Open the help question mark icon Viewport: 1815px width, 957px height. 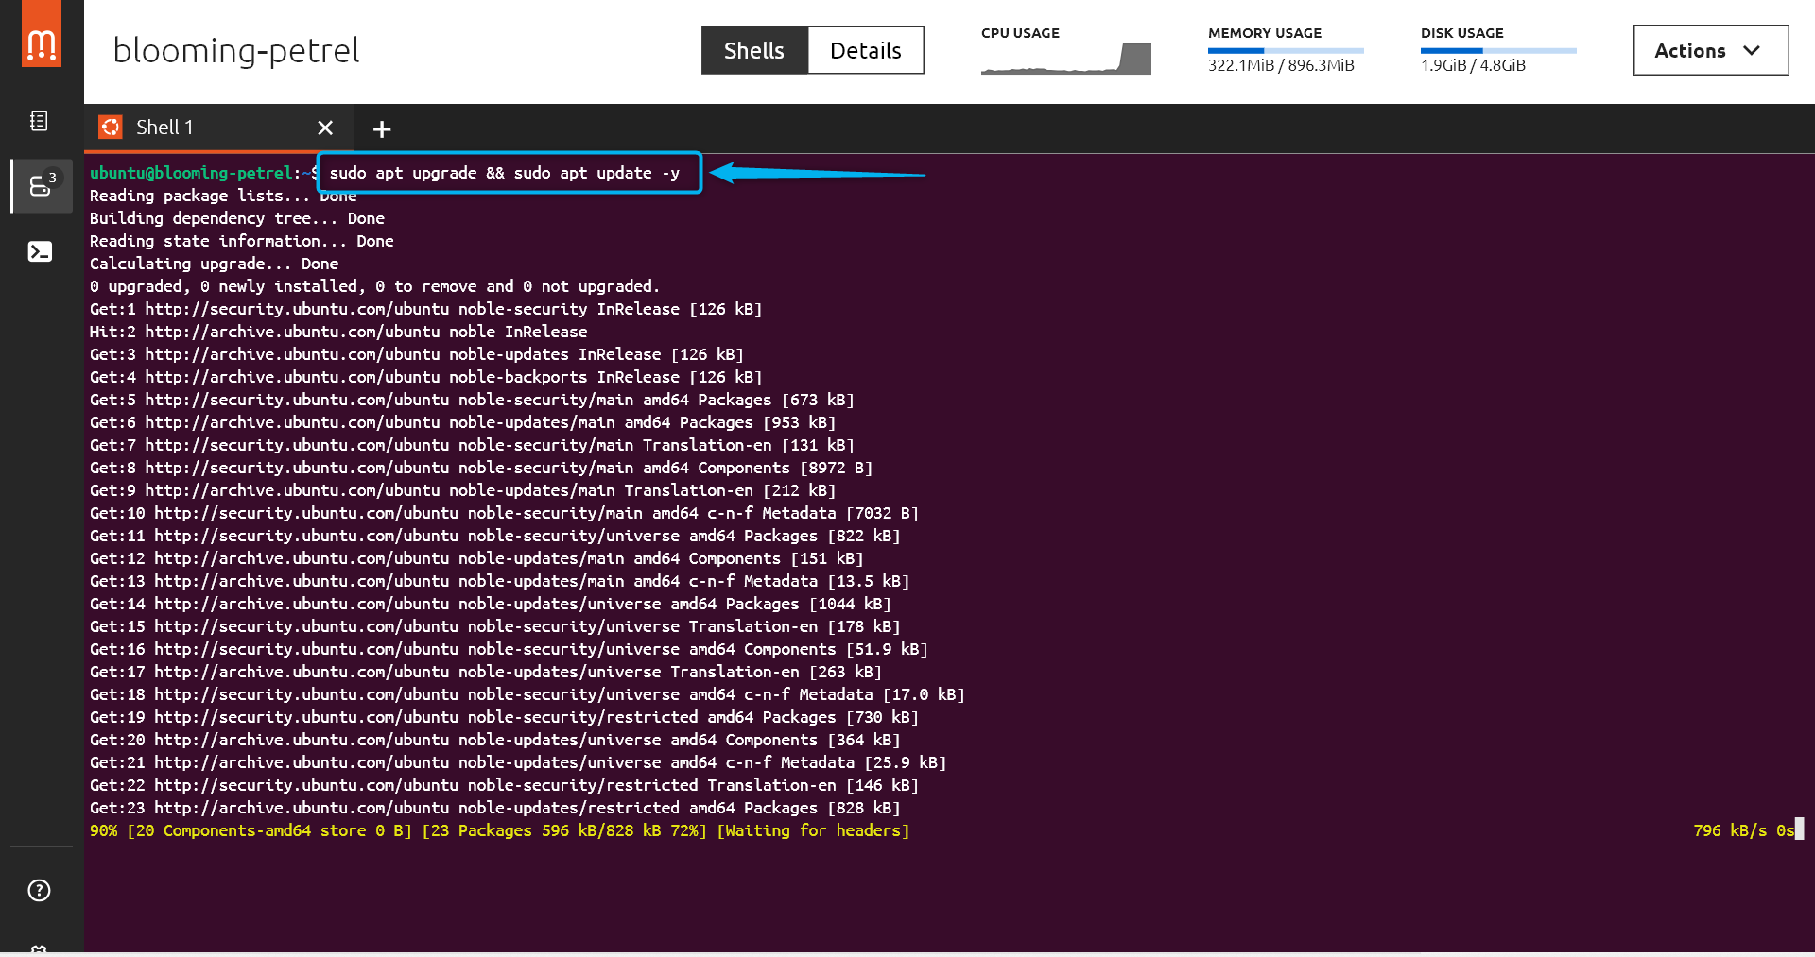[39, 890]
